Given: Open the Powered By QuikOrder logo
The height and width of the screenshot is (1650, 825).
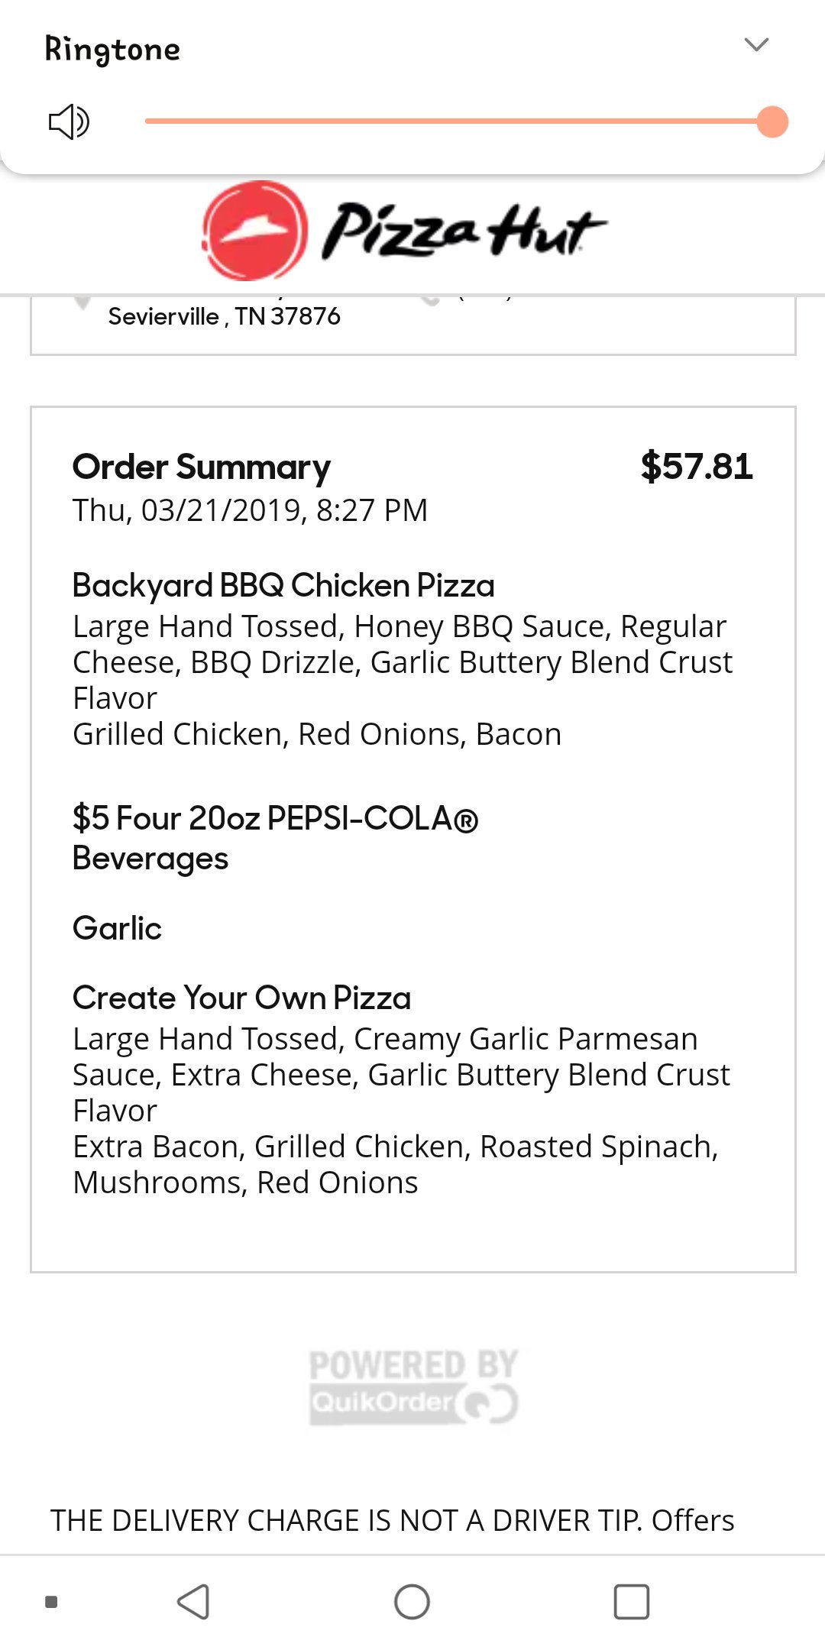Looking at the screenshot, I should [x=412, y=1386].
